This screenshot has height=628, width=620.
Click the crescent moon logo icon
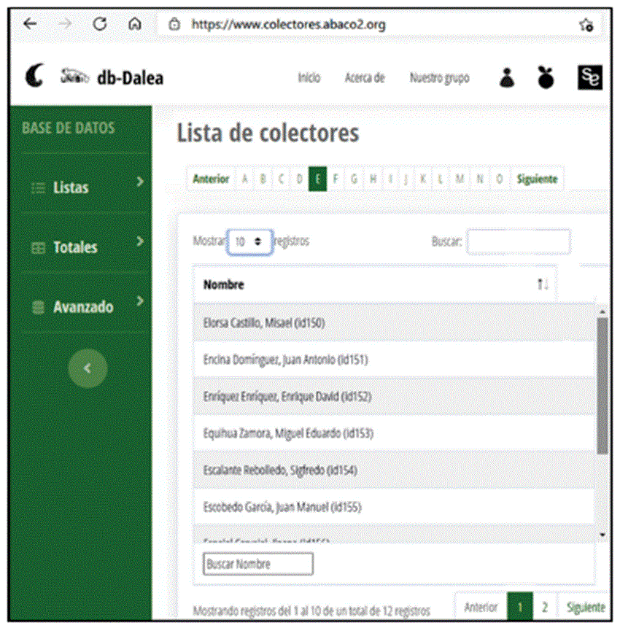pyautogui.click(x=34, y=77)
